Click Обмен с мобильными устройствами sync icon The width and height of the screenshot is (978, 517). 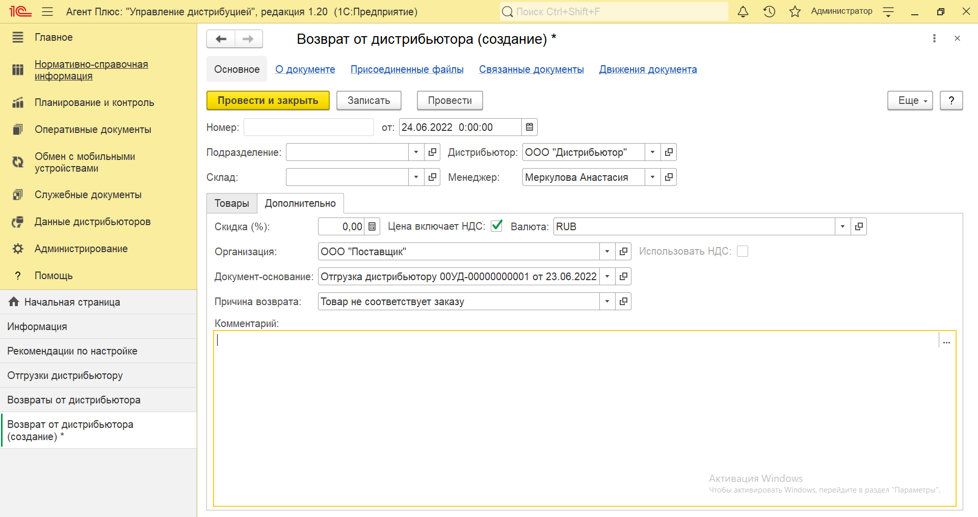point(18,162)
